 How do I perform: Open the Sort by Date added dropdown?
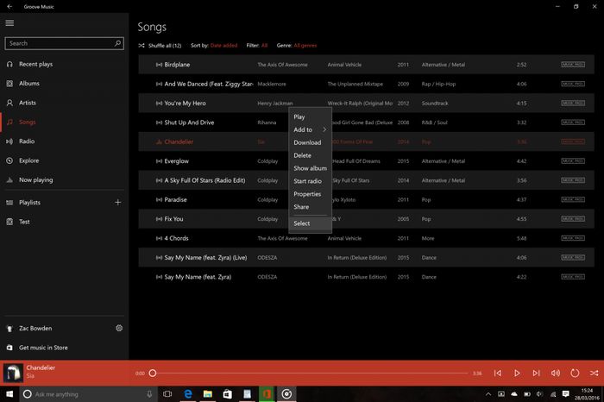(x=224, y=44)
